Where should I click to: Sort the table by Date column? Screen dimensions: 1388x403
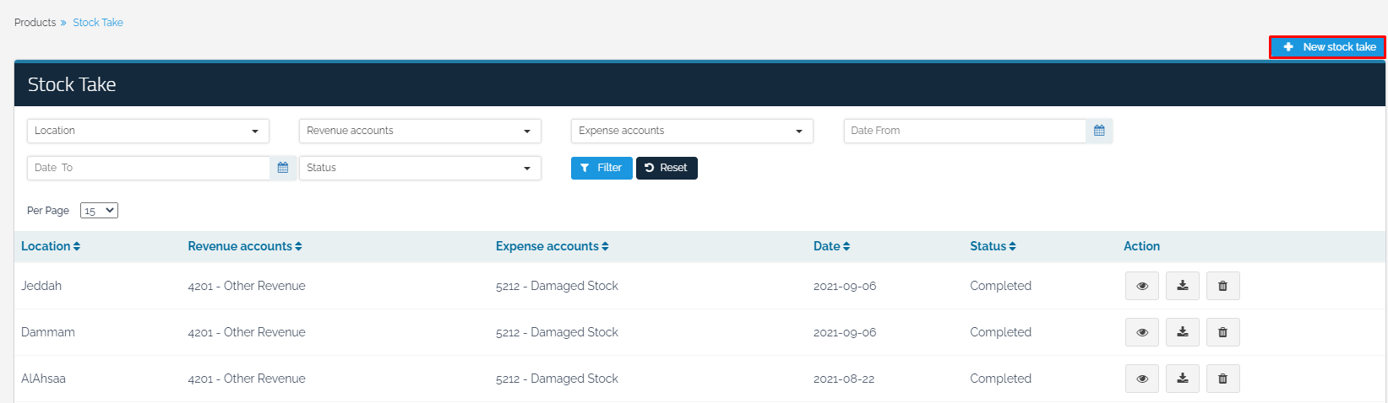(831, 246)
